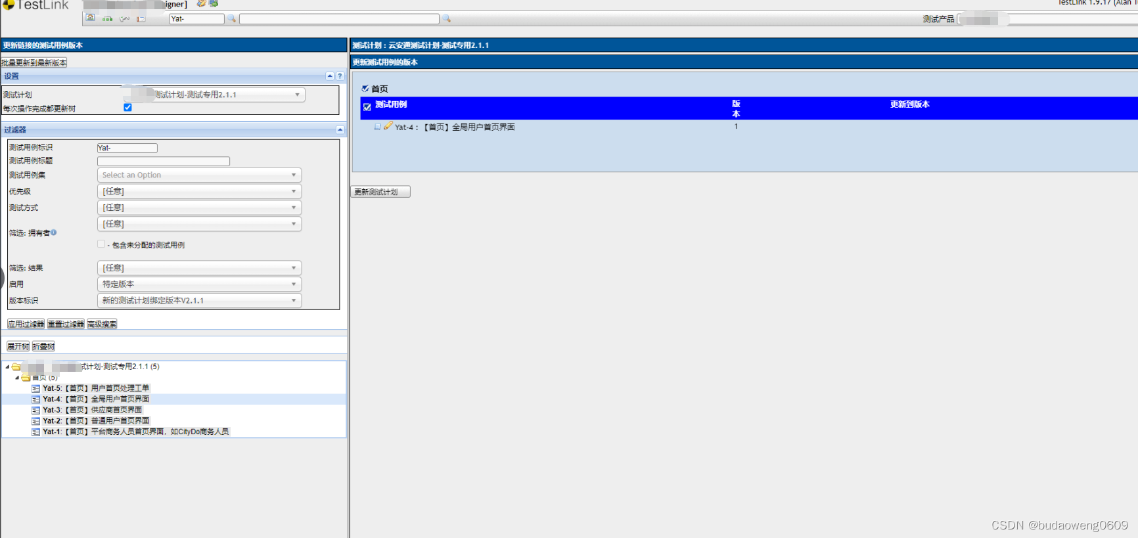Toggle 每次操作完成都更新树 checkbox
The height and width of the screenshot is (538, 1138).
(127, 107)
